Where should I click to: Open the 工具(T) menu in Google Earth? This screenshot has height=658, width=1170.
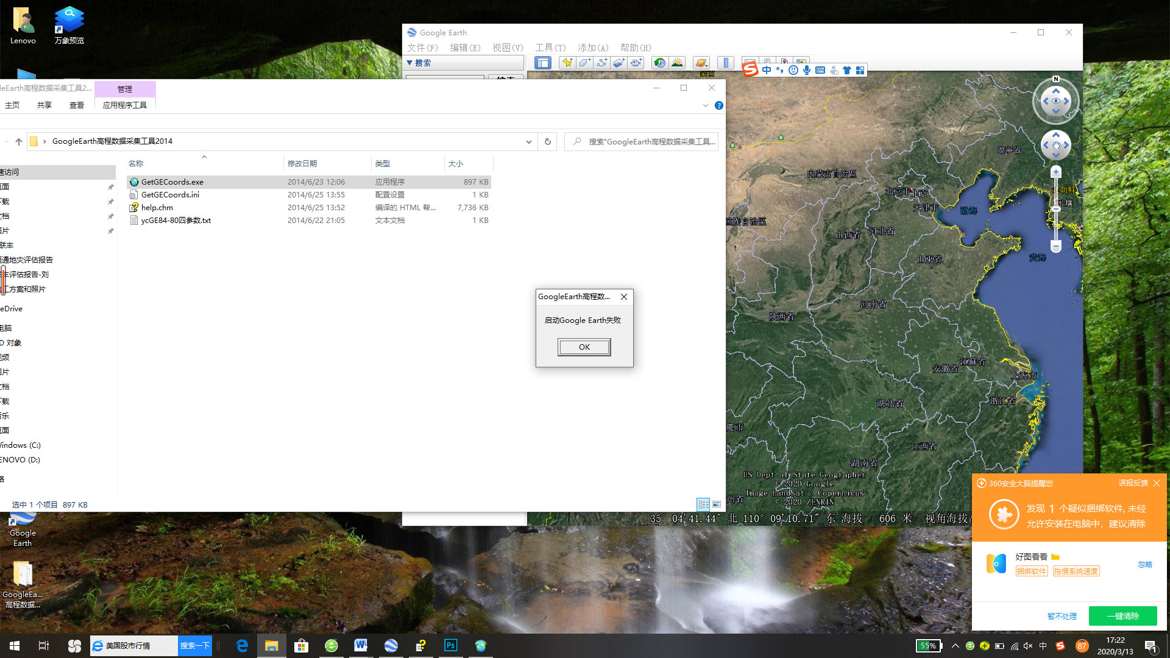(550, 48)
